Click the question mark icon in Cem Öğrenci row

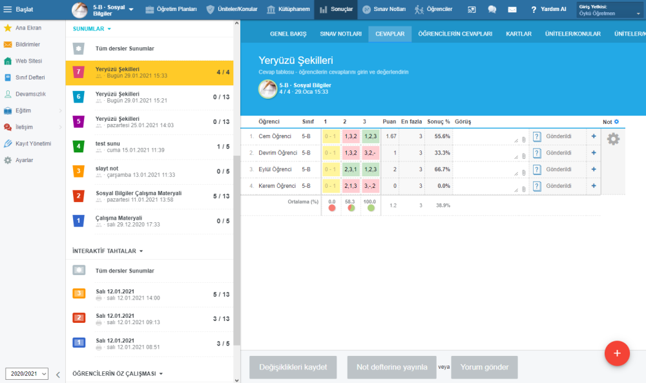coord(536,136)
